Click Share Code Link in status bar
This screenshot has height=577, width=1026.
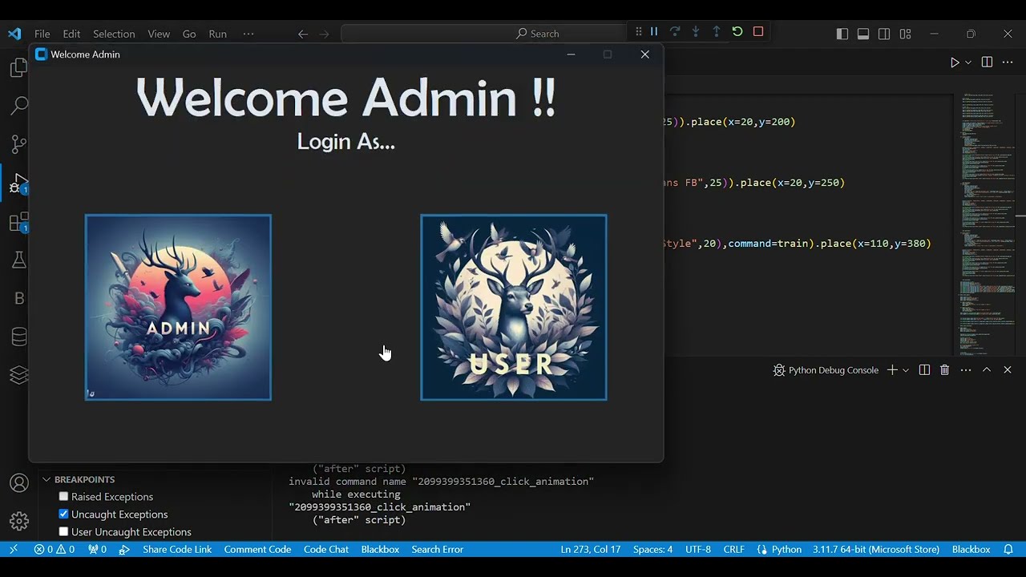pyautogui.click(x=177, y=550)
